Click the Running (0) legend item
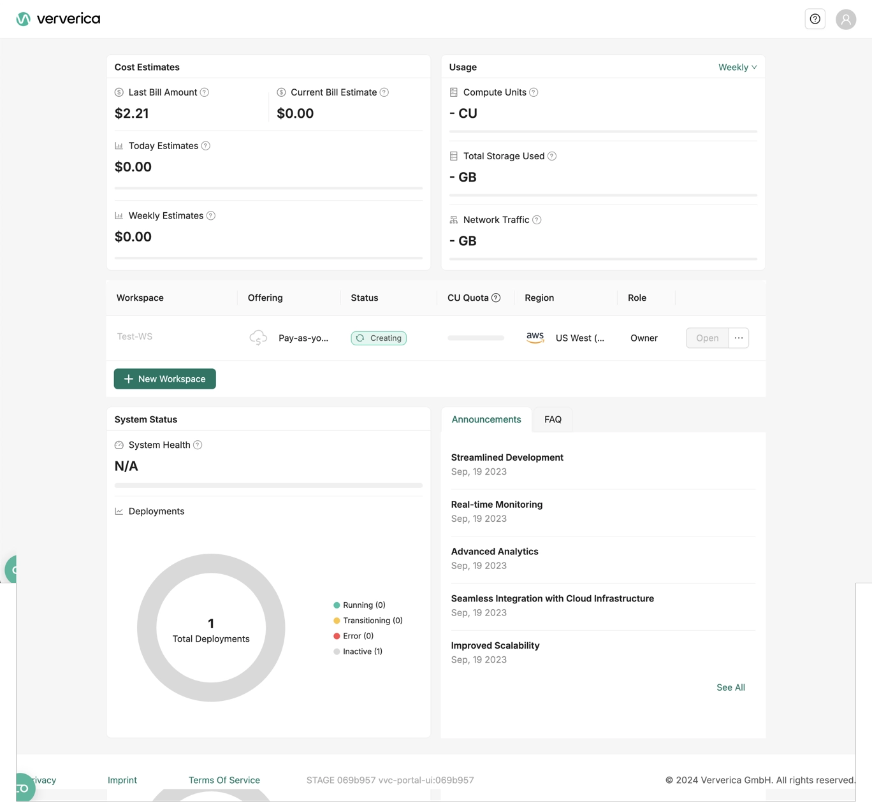The image size is (872, 806). [x=360, y=605]
